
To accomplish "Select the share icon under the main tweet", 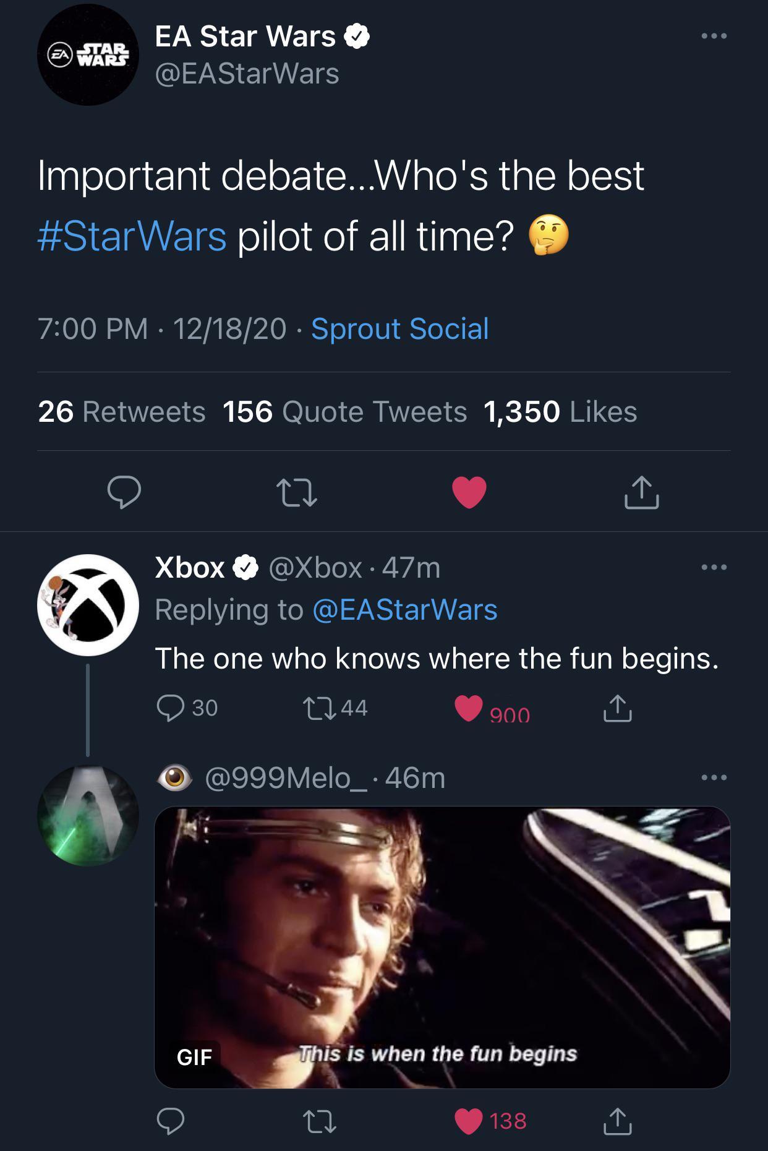I will [644, 494].
